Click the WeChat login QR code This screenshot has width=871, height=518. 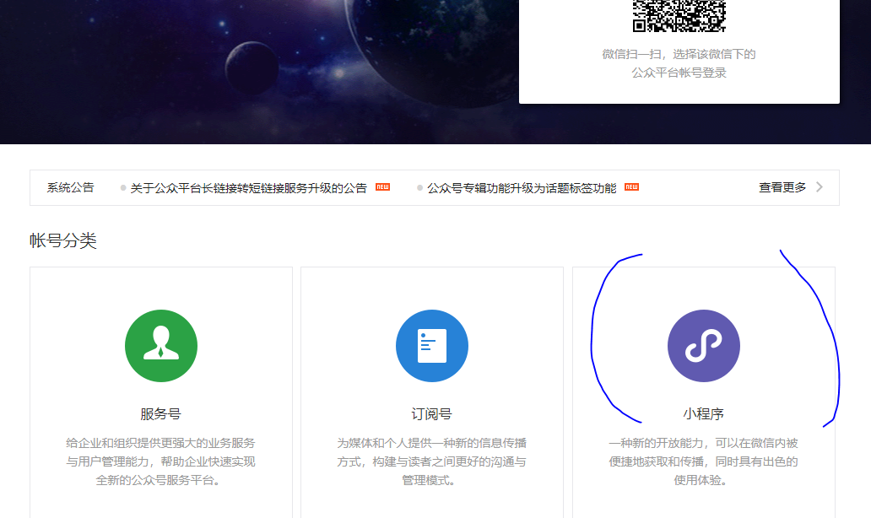point(679,15)
